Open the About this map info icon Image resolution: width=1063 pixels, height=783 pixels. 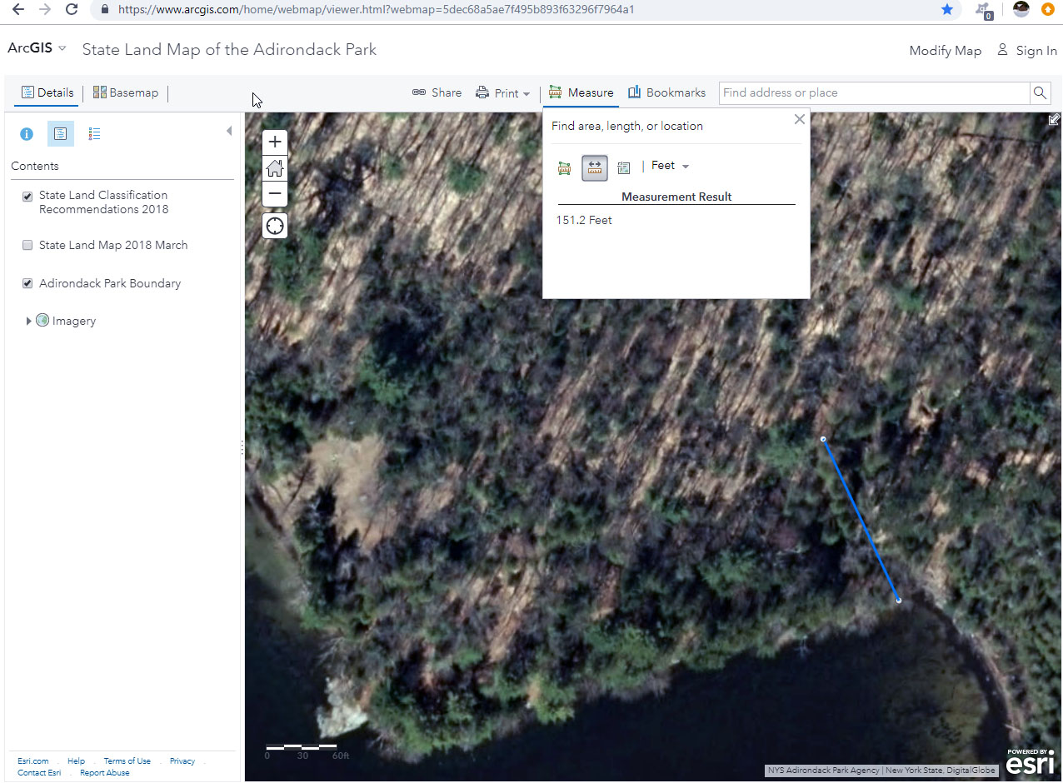[26, 133]
